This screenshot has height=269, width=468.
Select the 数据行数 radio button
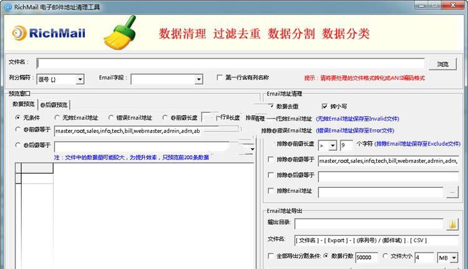326,256
